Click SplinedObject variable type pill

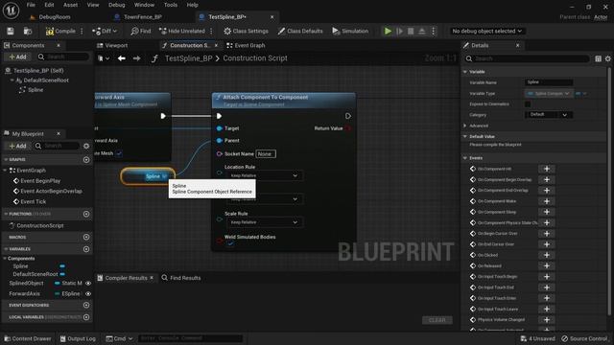click(68, 283)
